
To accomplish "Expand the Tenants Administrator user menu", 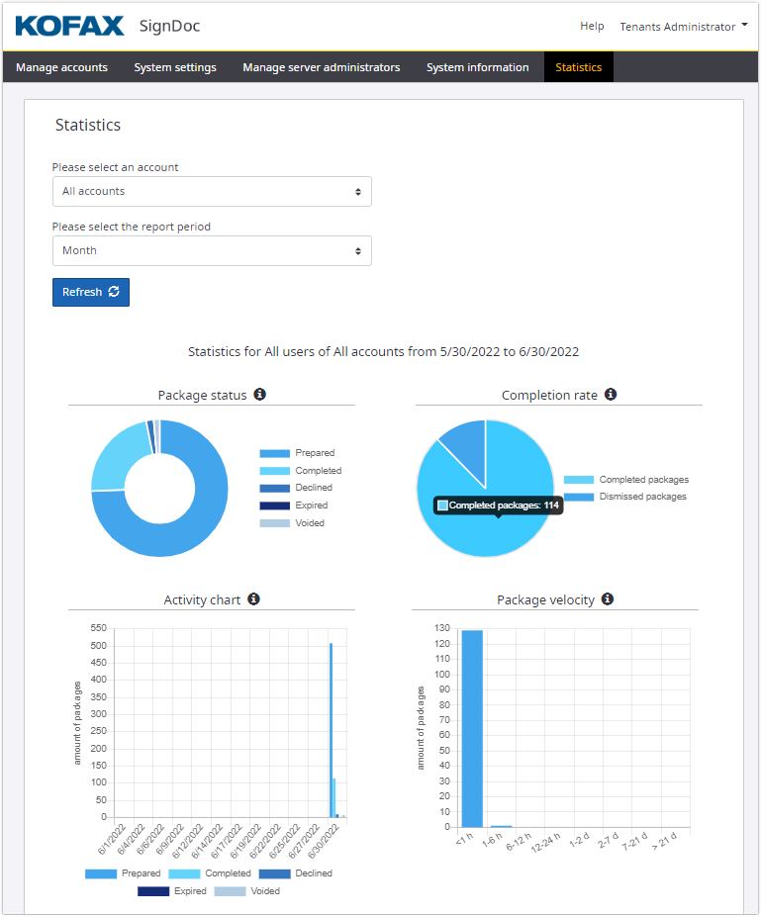I will pyautogui.click(x=683, y=27).
